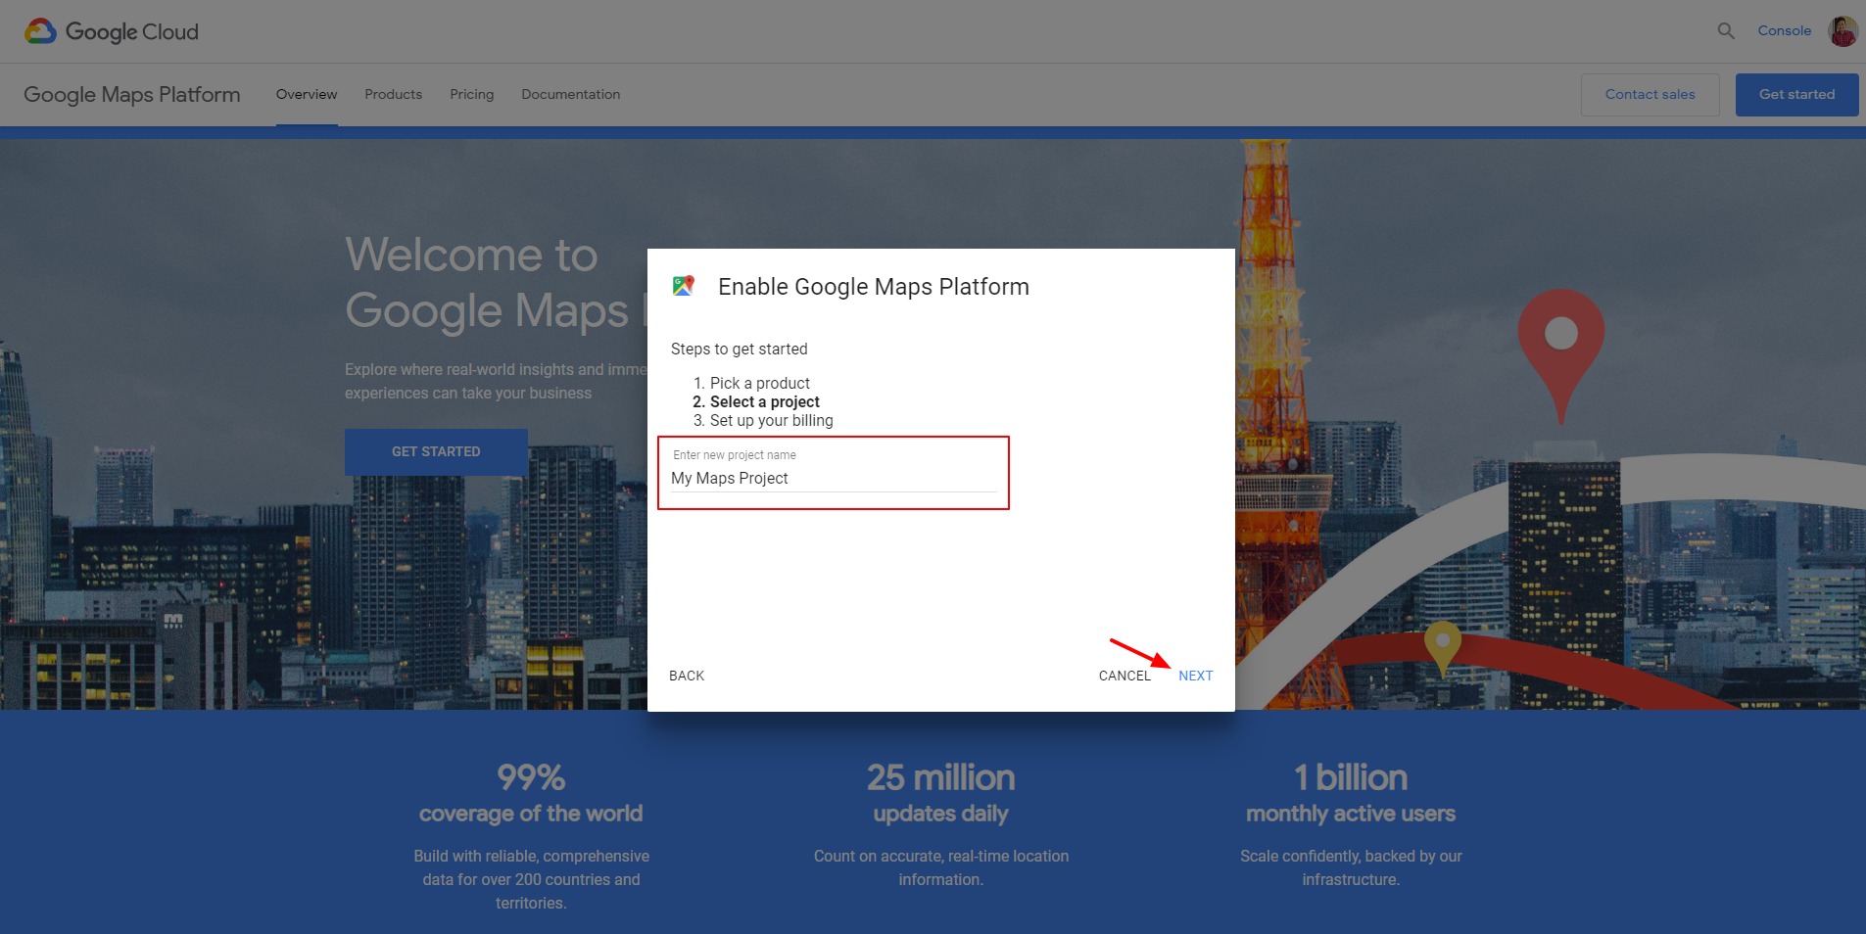This screenshot has width=1866, height=934.
Task: Click 'monthly active users' text
Action: (x=1351, y=814)
